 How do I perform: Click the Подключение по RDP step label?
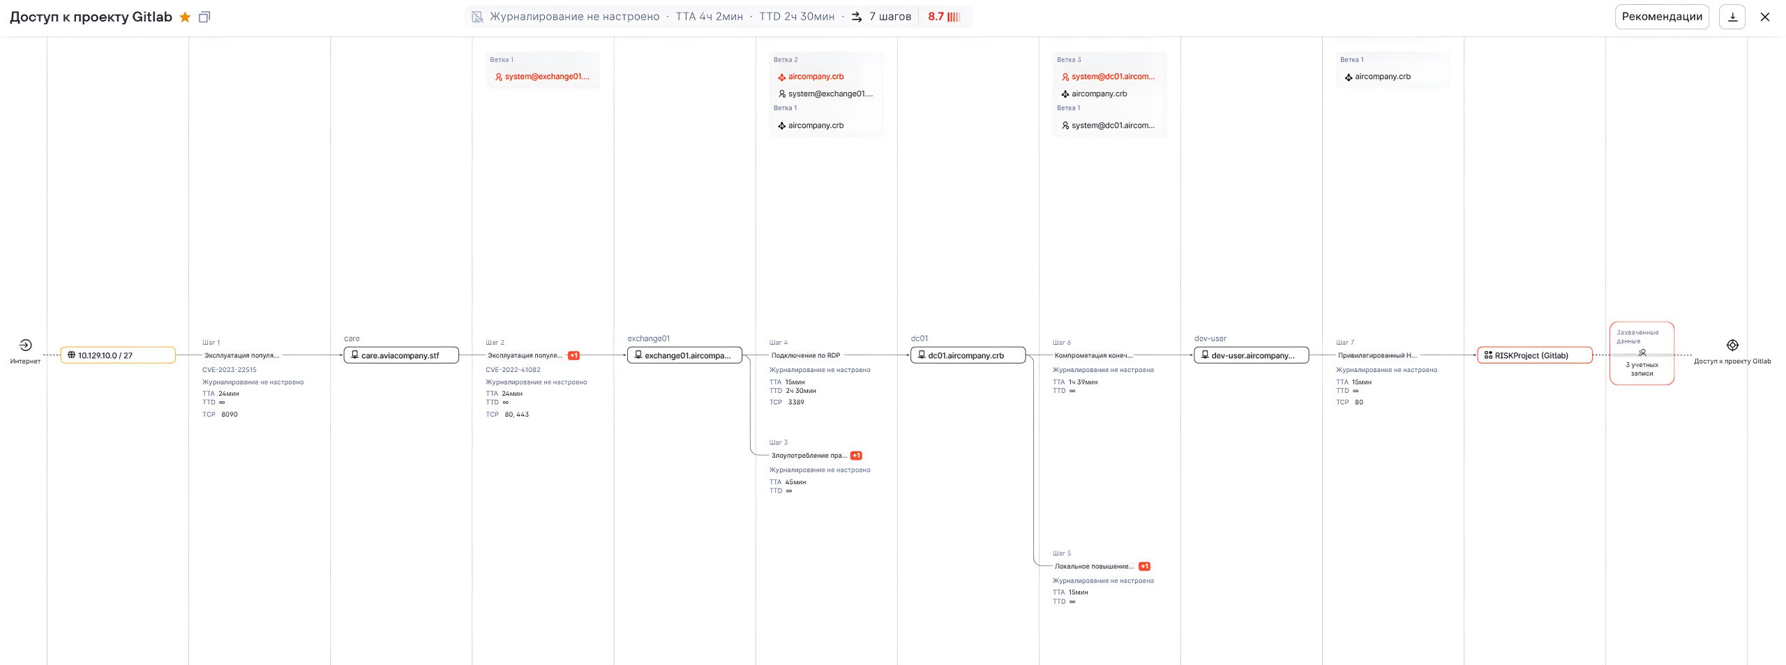pos(805,356)
